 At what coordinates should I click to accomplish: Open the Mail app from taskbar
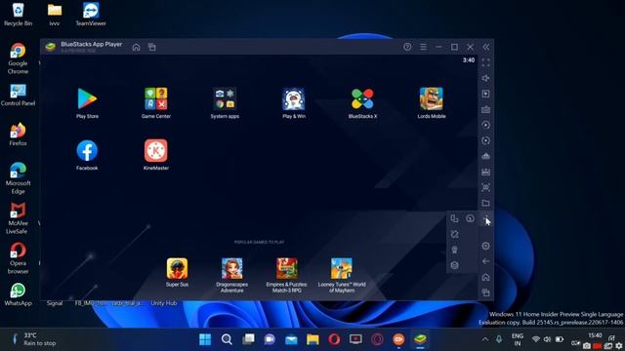291,339
